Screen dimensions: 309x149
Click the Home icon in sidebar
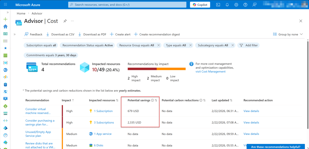click(5, 26)
